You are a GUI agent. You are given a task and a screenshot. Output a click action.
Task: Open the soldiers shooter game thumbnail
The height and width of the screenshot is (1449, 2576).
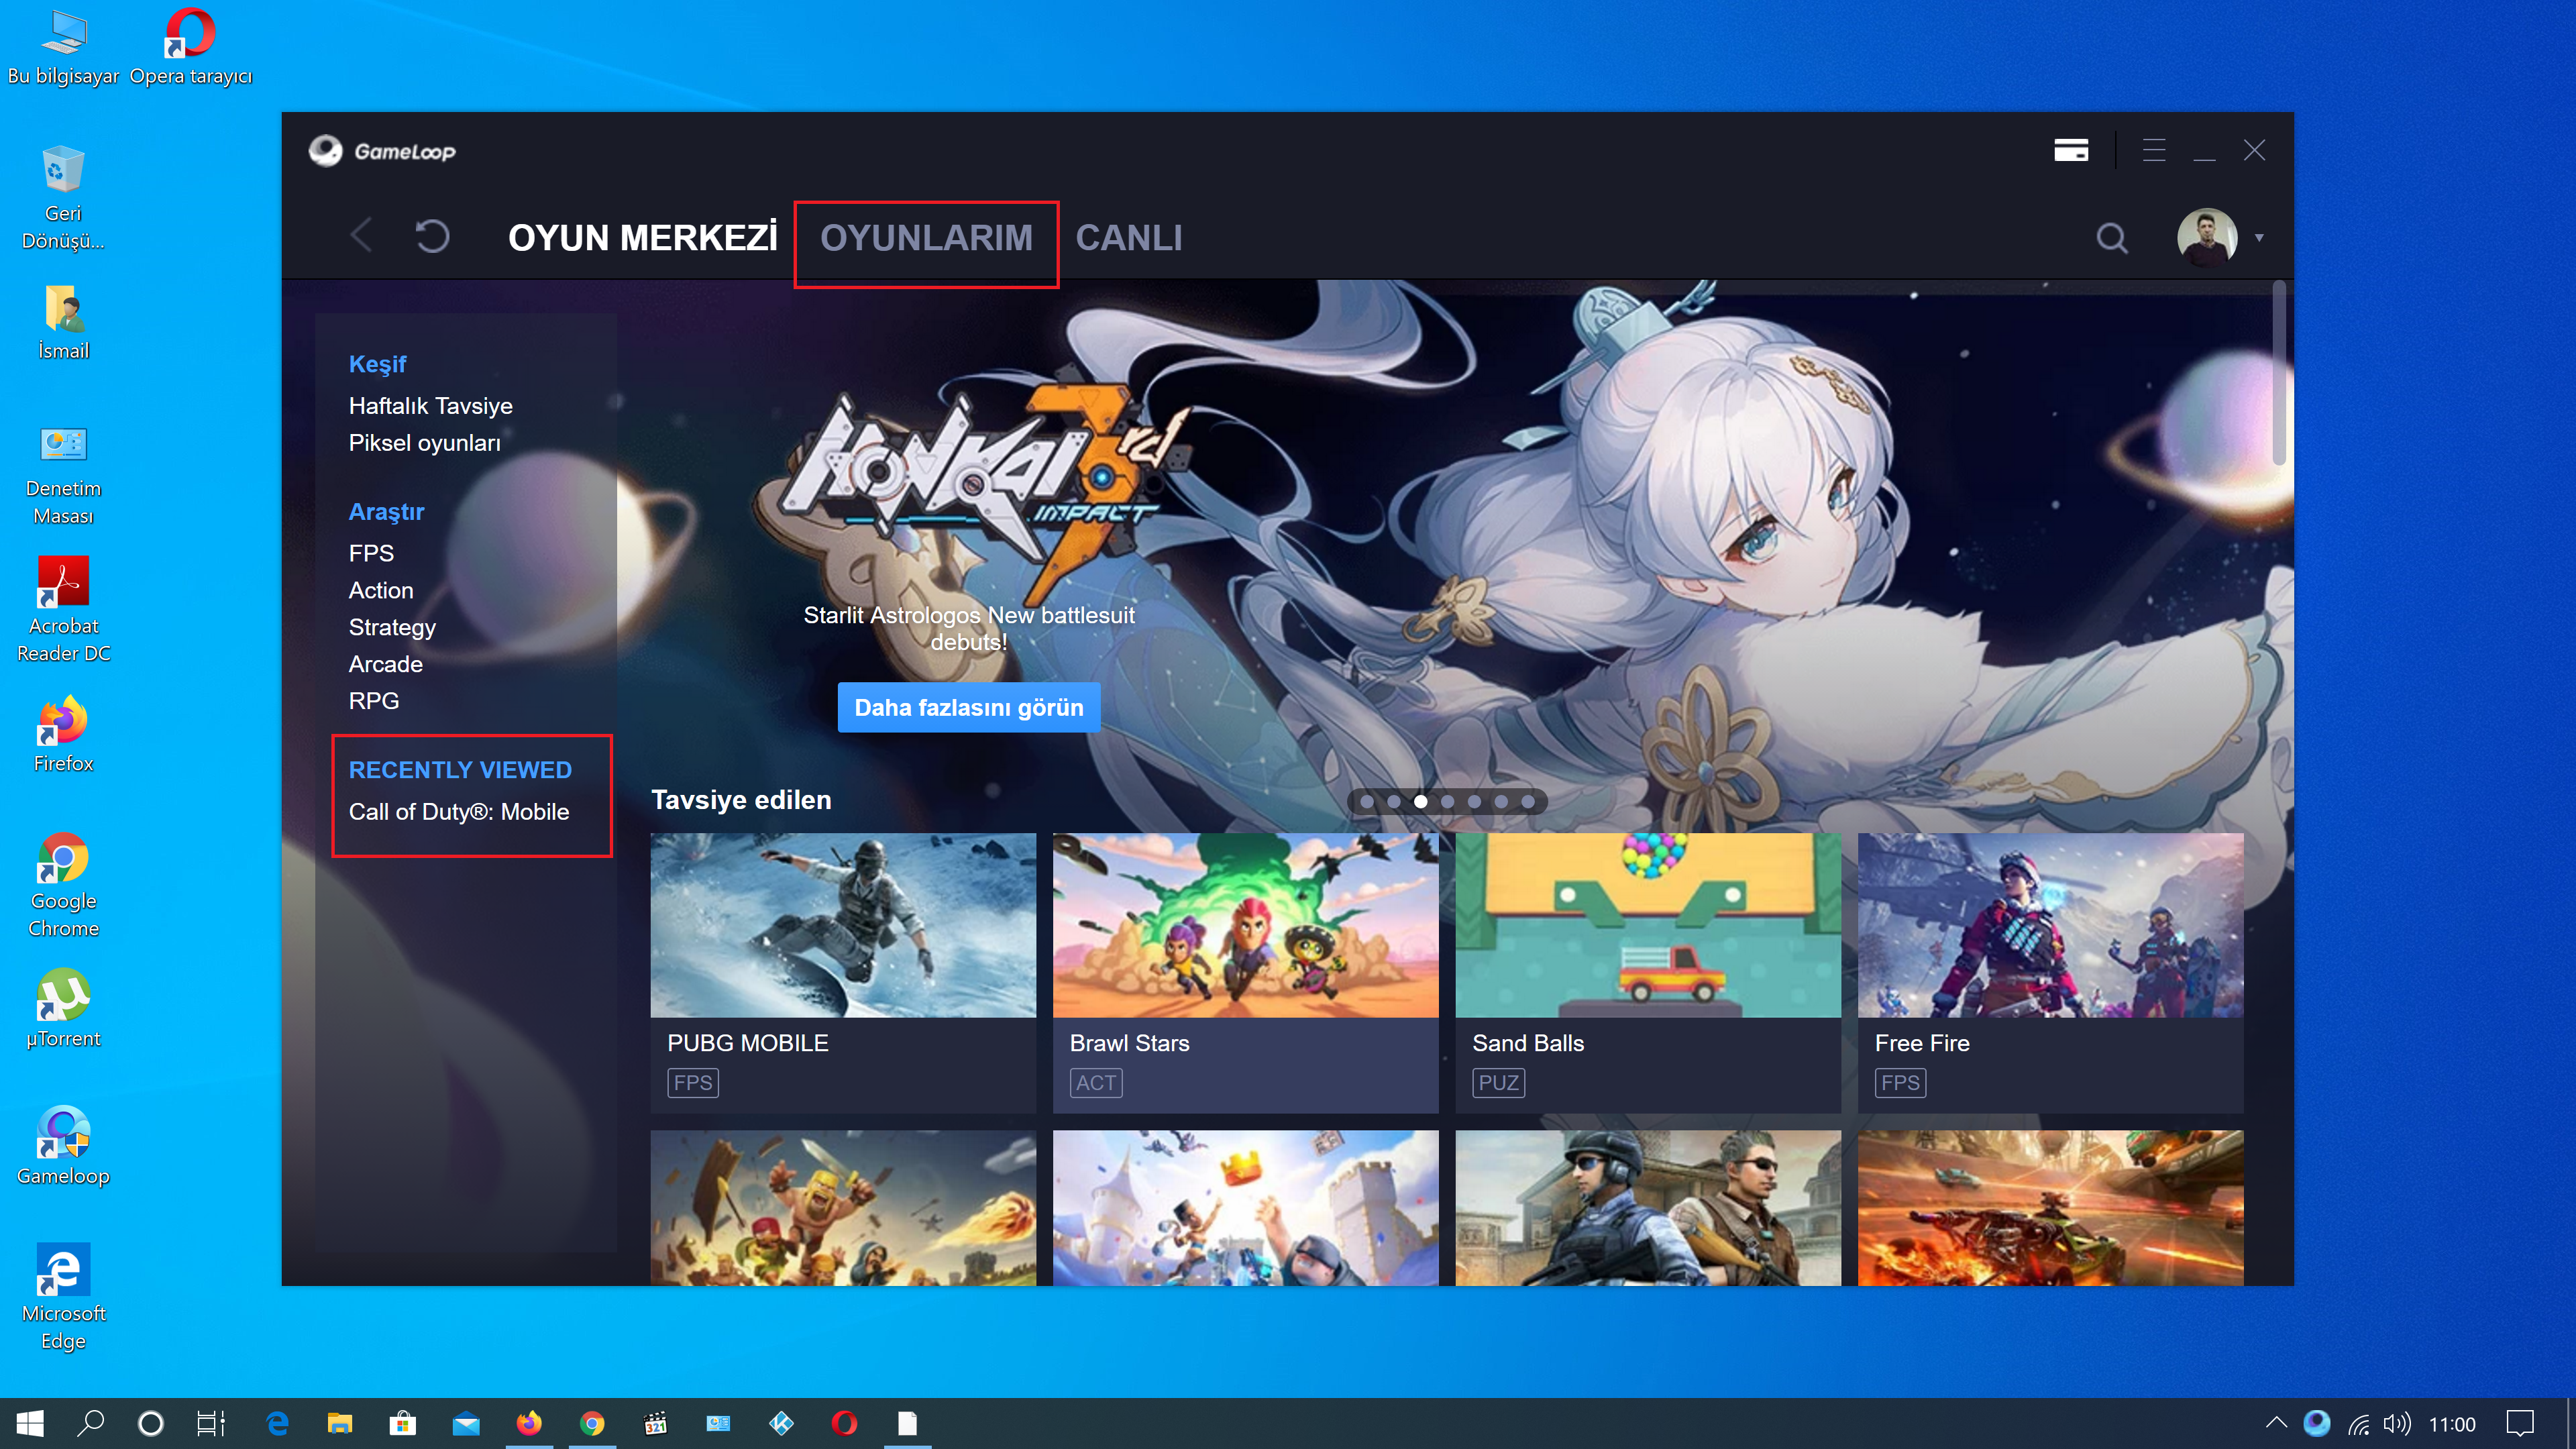click(x=1648, y=1207)
